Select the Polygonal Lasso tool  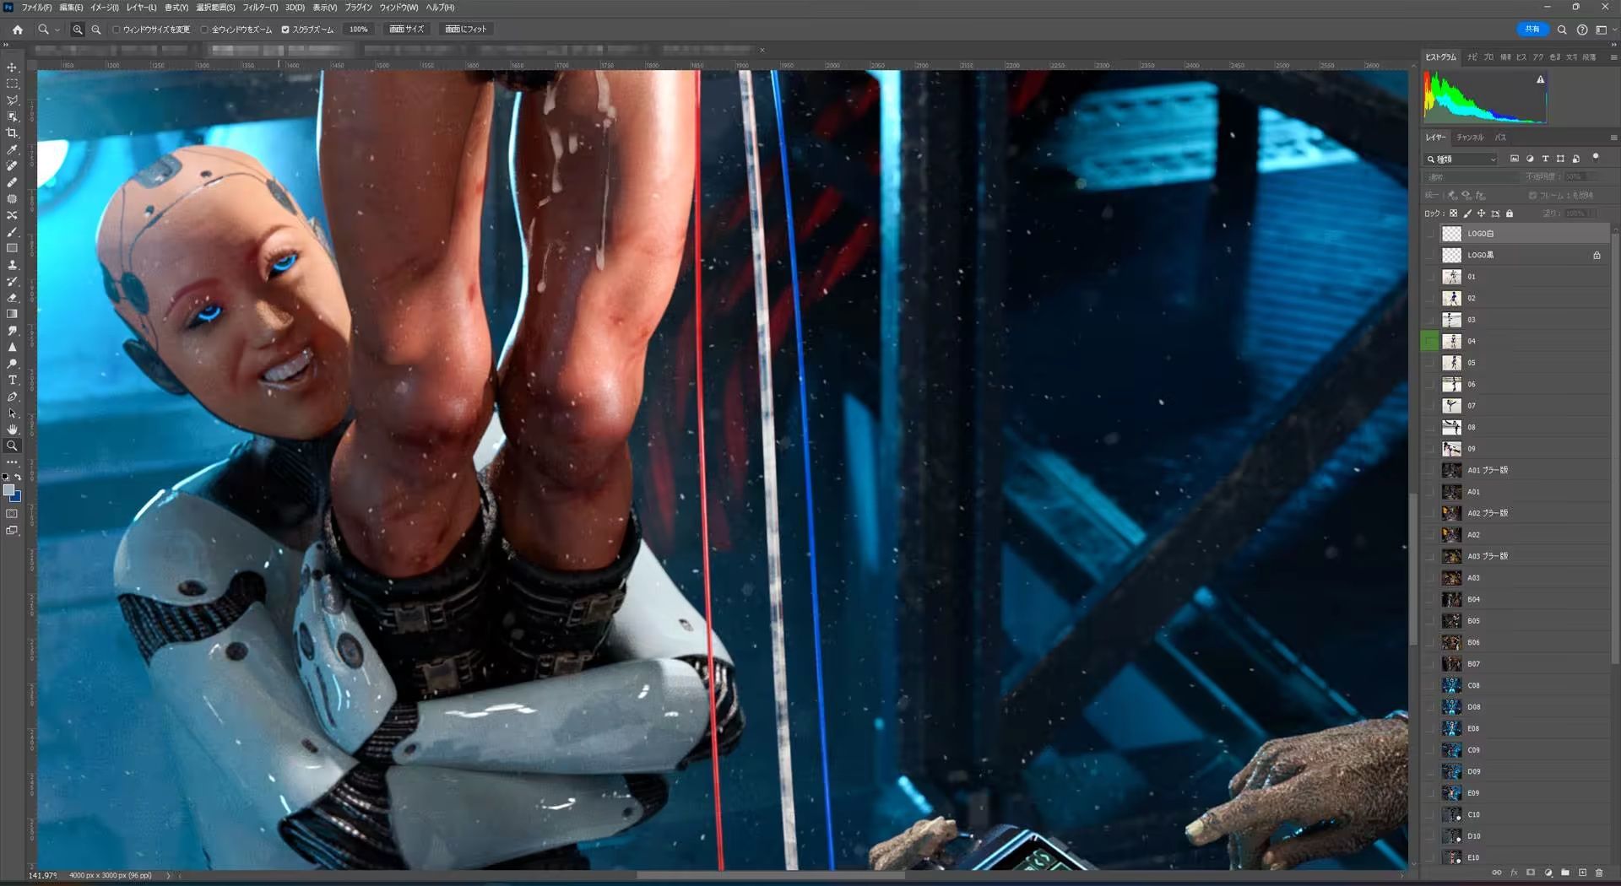12,100
